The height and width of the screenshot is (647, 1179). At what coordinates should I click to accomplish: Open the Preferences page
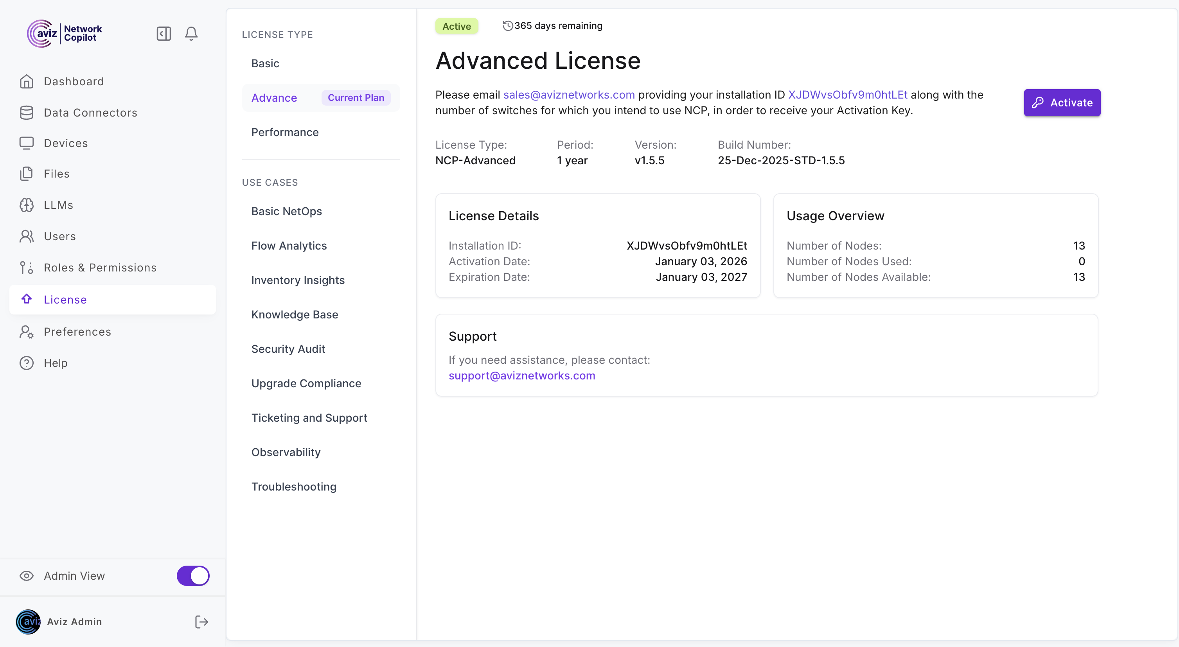pos(77,332)
